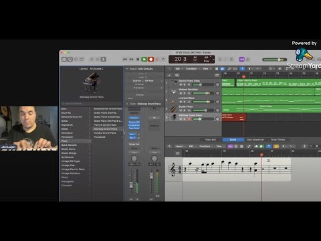Click the red Record button
The image size is (321, 241).
pos(151,59)
